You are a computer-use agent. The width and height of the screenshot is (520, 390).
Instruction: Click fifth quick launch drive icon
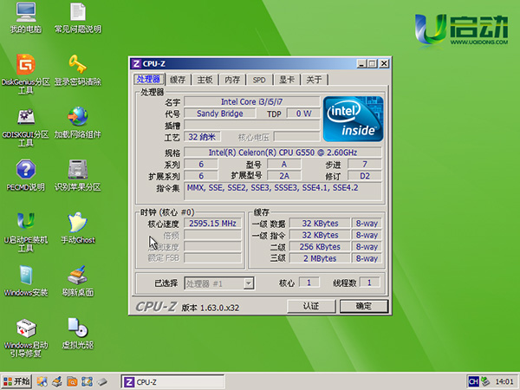point(102,381)
